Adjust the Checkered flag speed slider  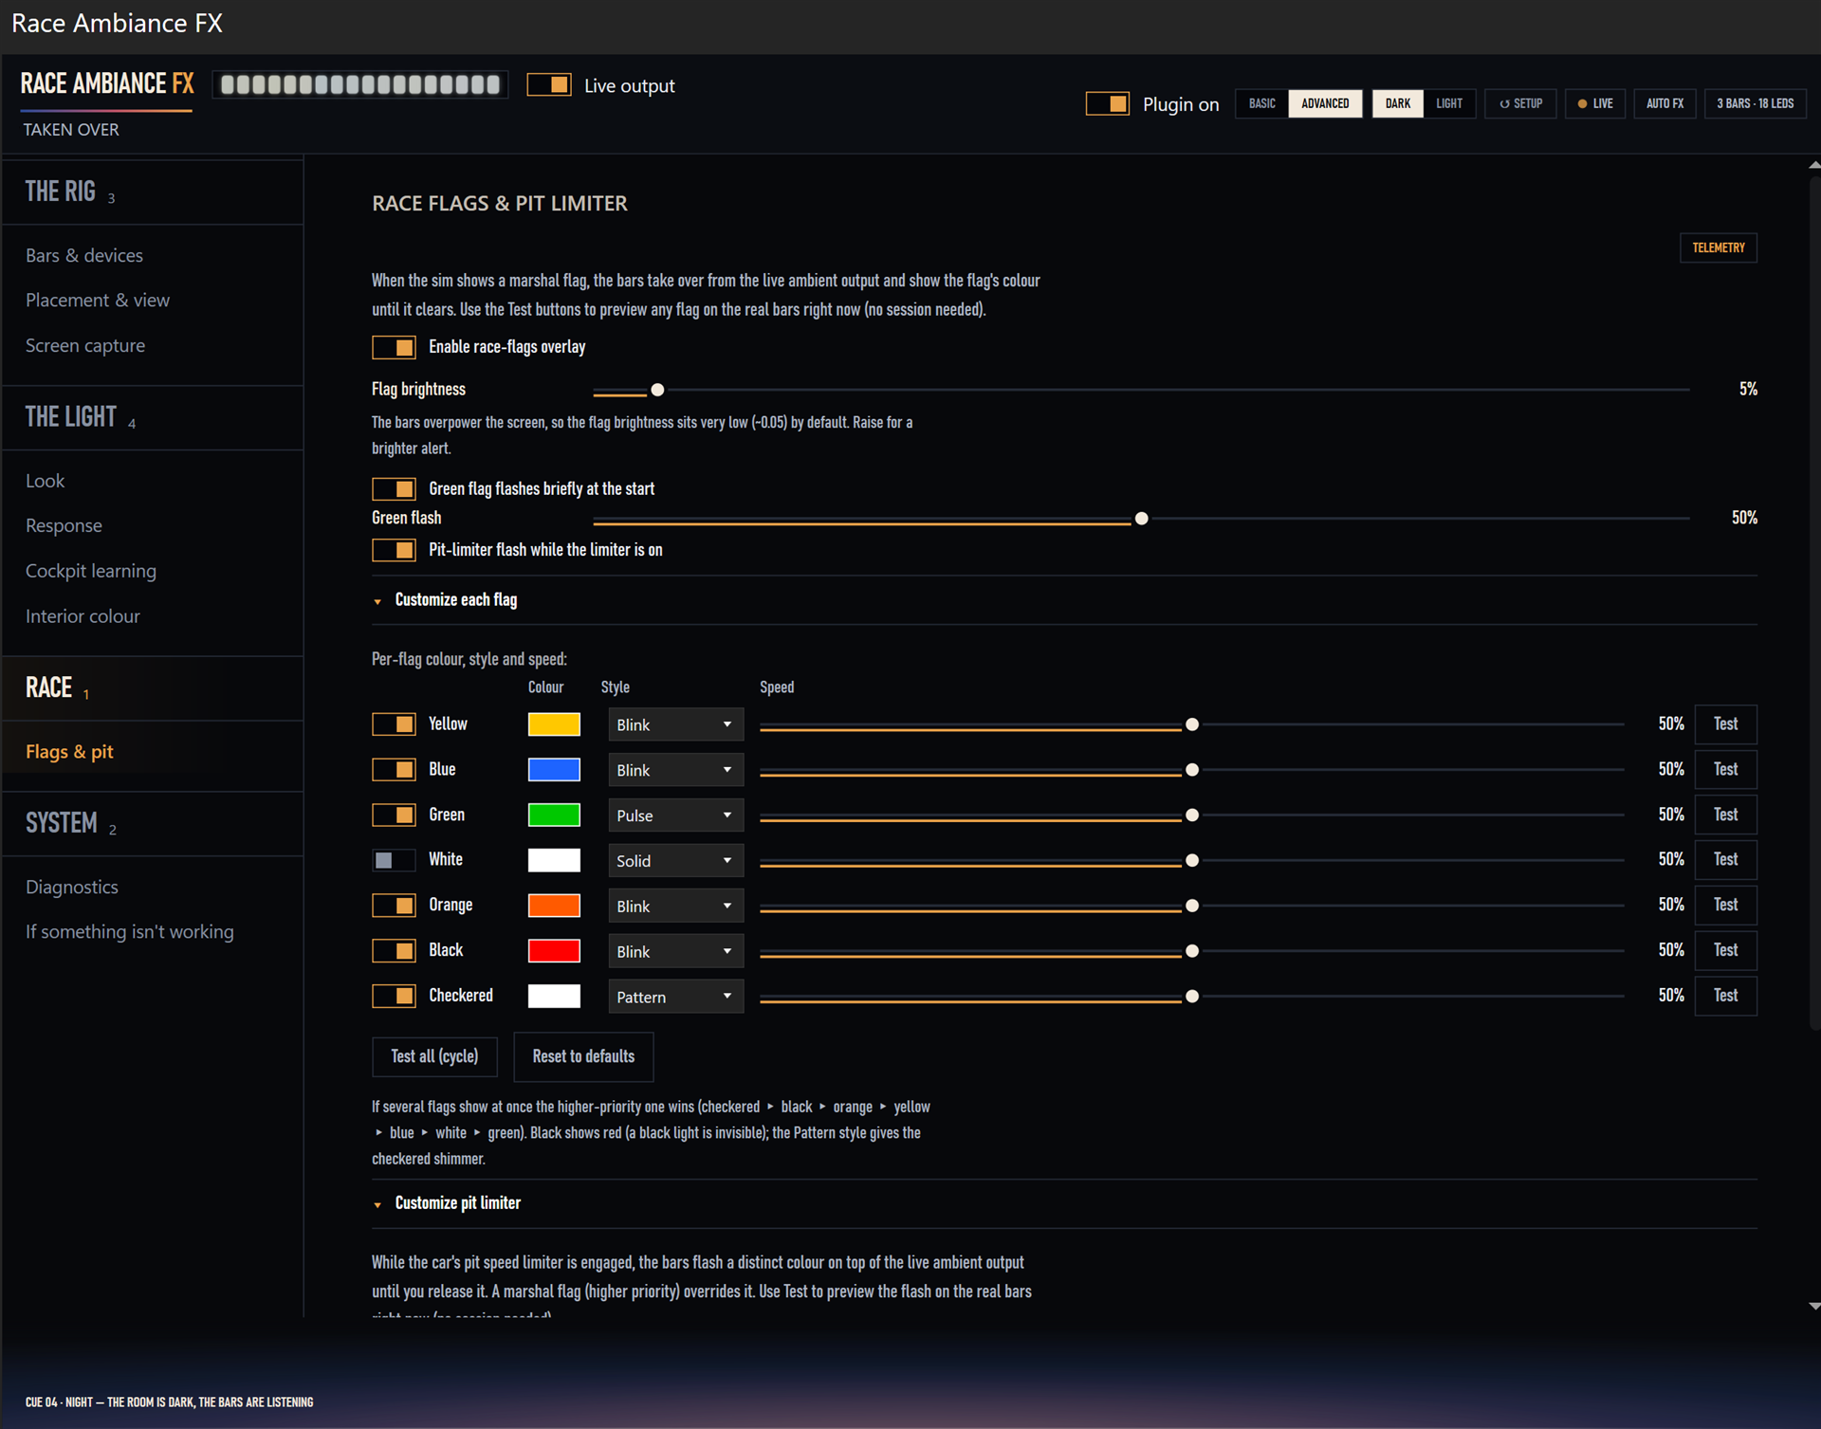(x=1191, y=997)
